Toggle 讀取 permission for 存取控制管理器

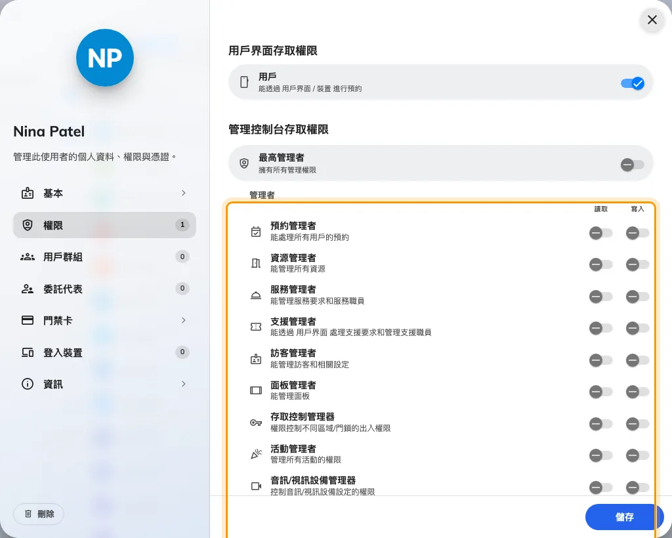[x=601, y=424]
